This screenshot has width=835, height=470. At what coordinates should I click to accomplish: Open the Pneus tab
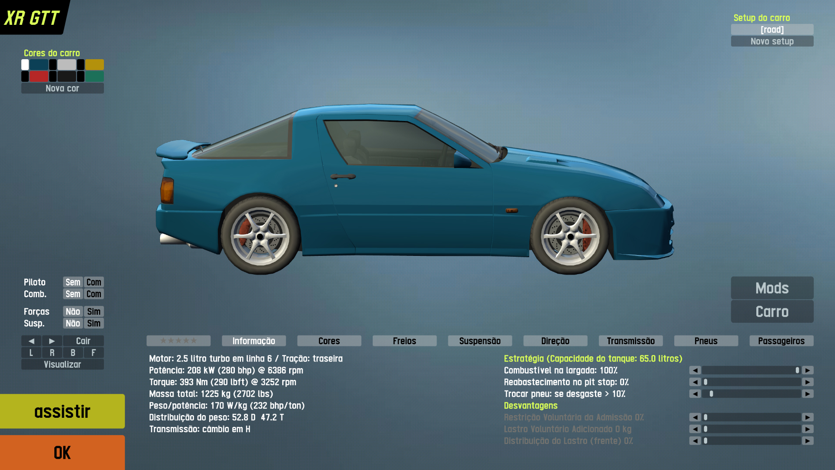coord(706,341)
